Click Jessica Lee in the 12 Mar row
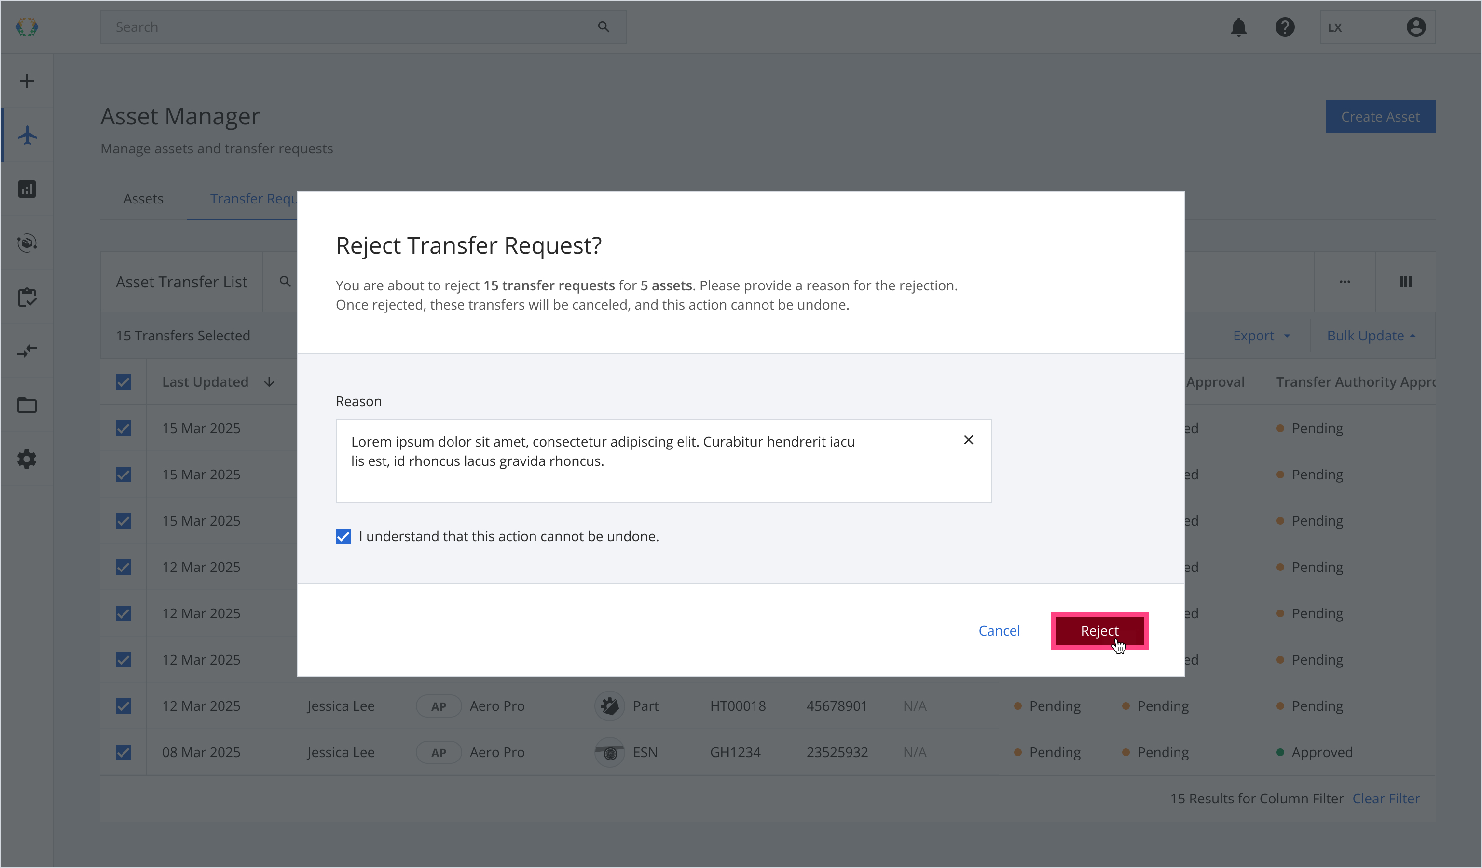1482x868 pixels. tap(341, 706)
